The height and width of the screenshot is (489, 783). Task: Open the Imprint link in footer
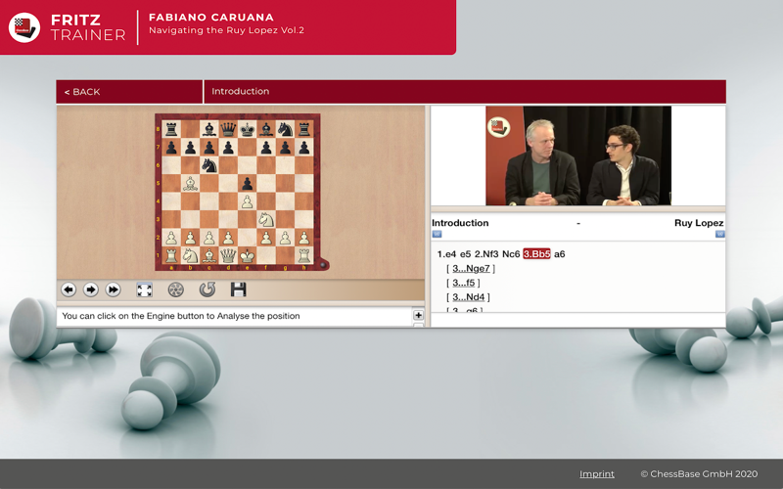pyautogui.click(x=597, y=474)
